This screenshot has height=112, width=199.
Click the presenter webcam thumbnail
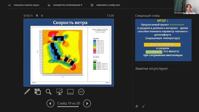(x=187, y=7)
